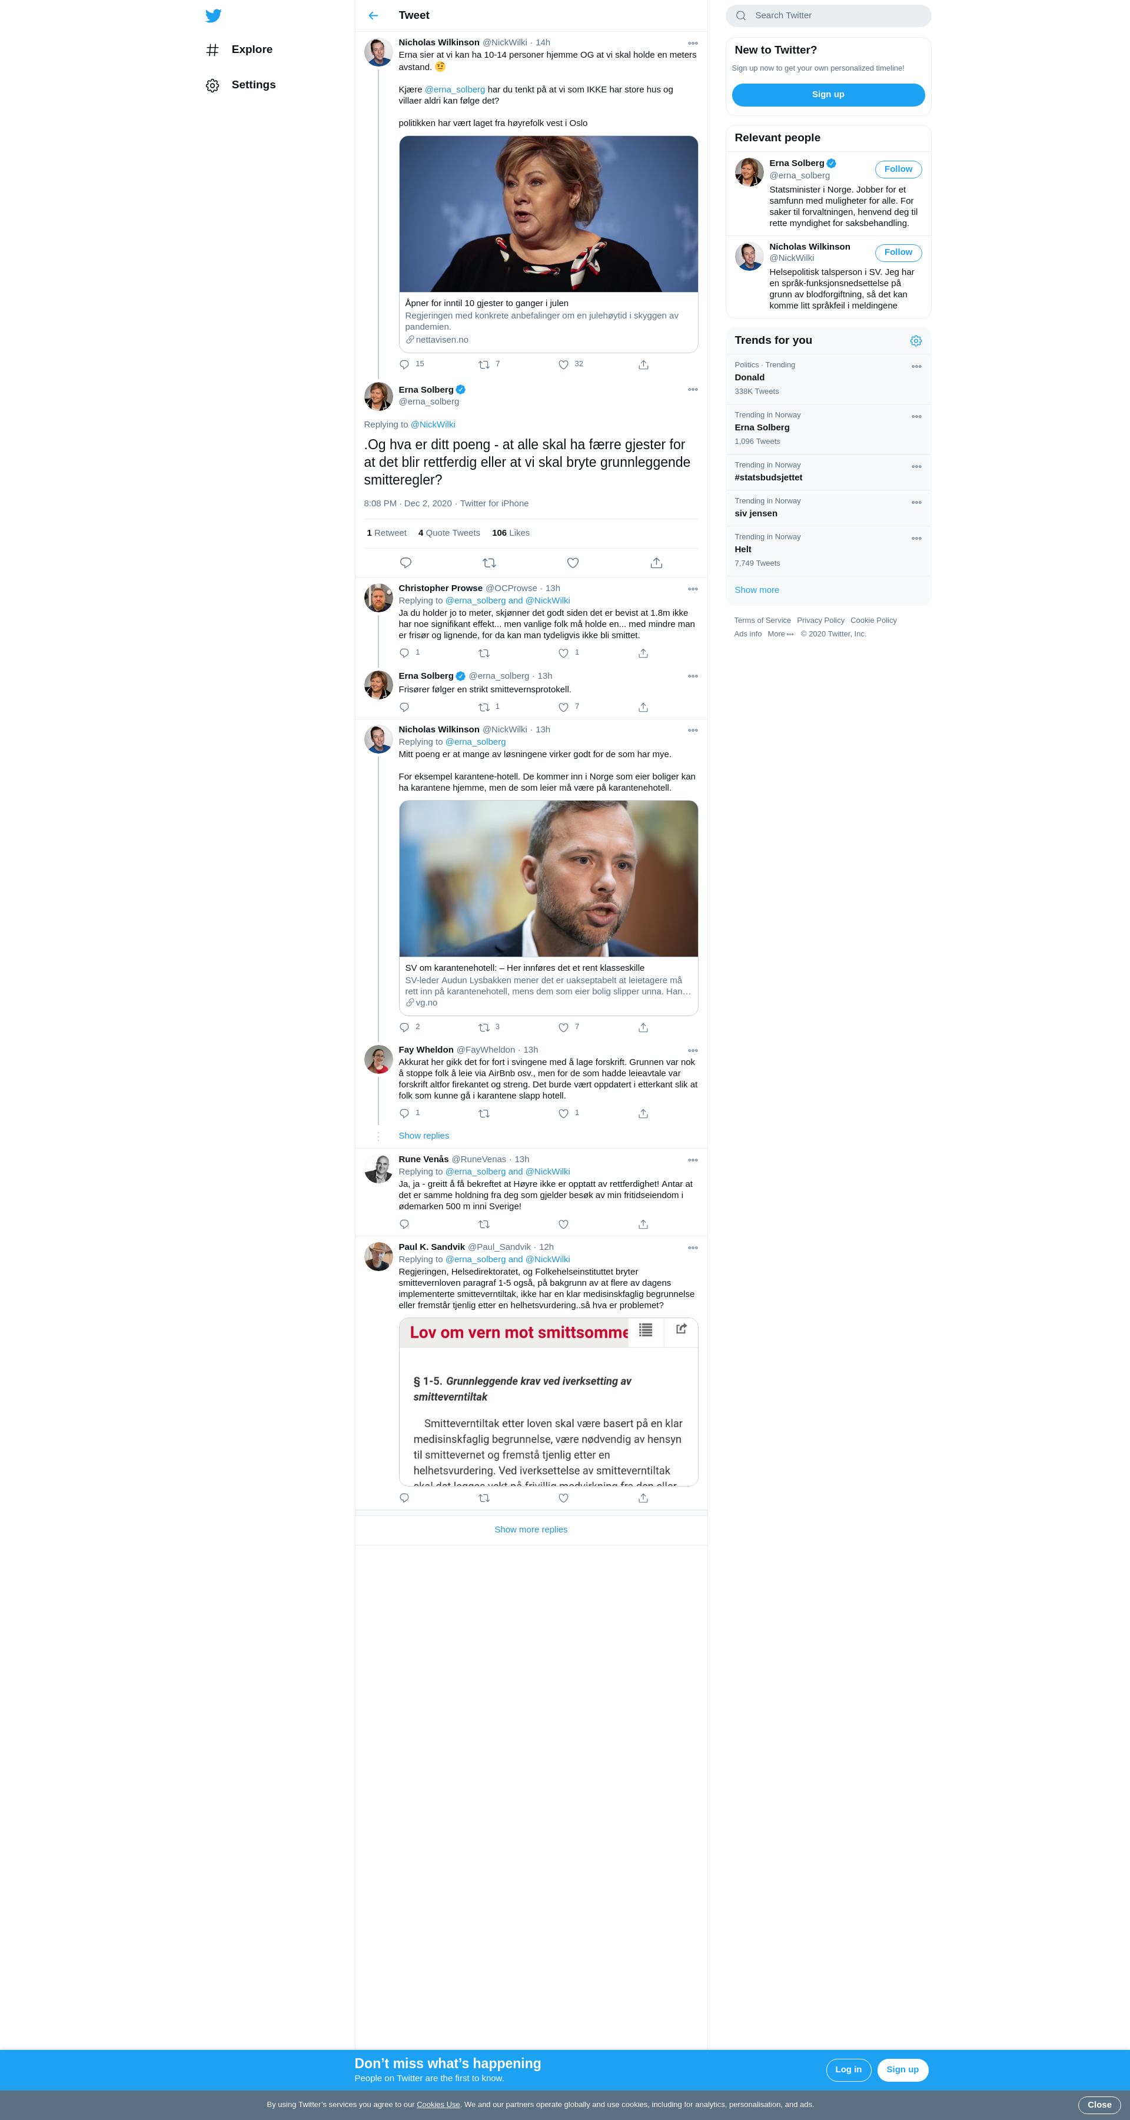Image resolution: width=1130 pixels, height=2120 pixels.
Task: Toggle Follow for Nicholas Wilkinson
Action: point(898,253)
